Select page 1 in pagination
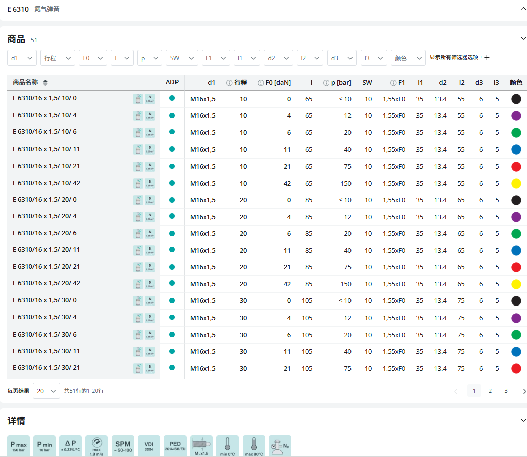Viewport: 527px width, 457px height. click(x=474, y=391)
